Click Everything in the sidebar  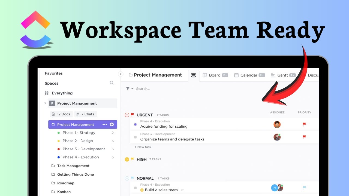click(62, 93)
